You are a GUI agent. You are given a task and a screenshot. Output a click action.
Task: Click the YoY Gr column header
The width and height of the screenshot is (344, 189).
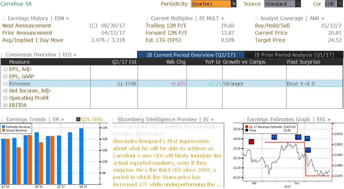pyautogui.click(x=205, y=62)
